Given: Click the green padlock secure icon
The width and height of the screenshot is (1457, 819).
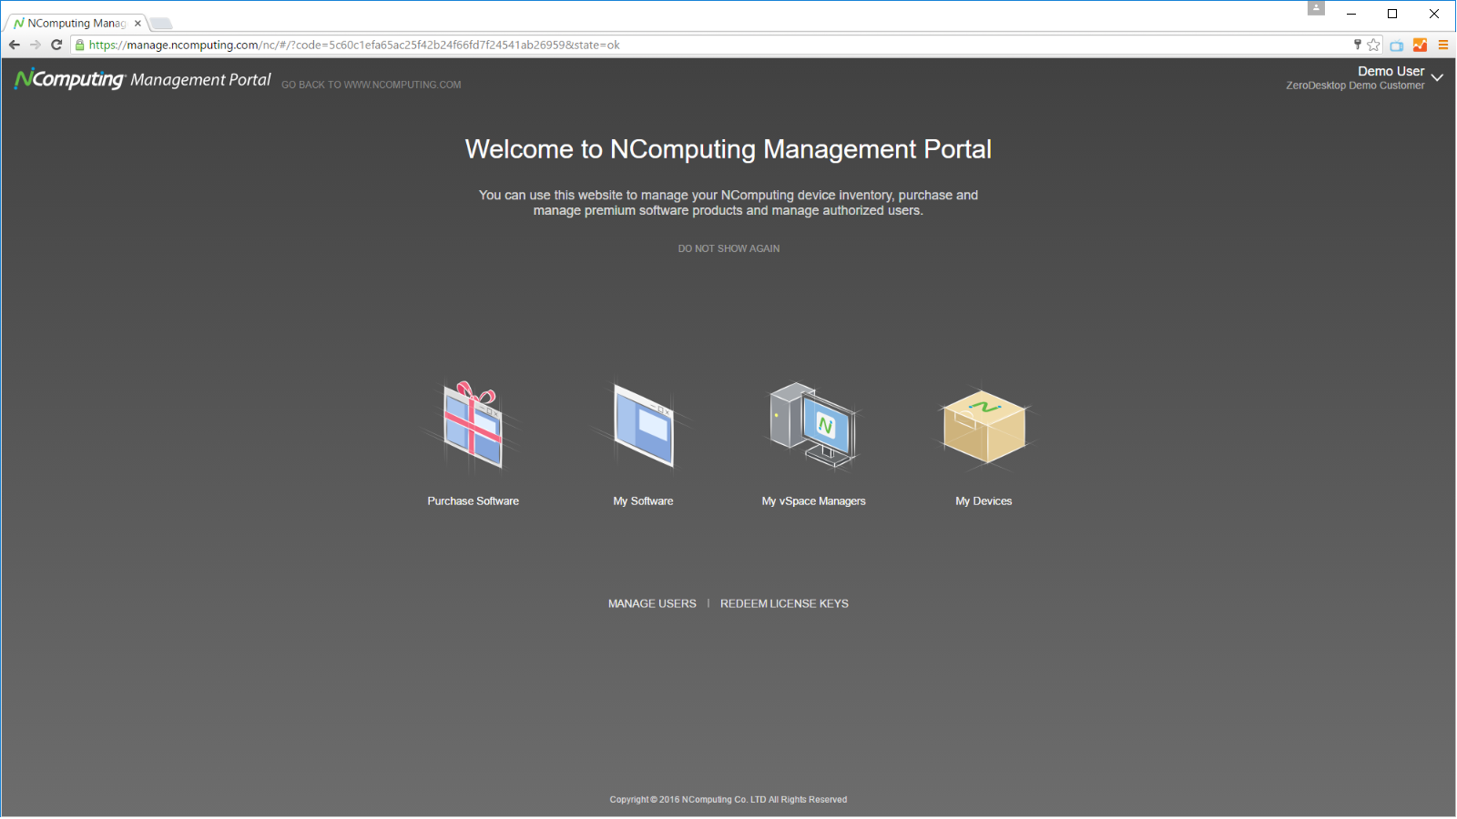Looking at the screenshot, I should pos(80,45).
